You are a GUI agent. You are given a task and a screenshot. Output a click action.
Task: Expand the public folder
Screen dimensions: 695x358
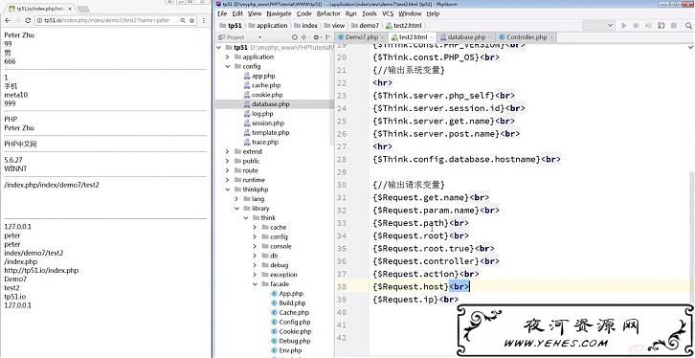click(x=228, y=161)
